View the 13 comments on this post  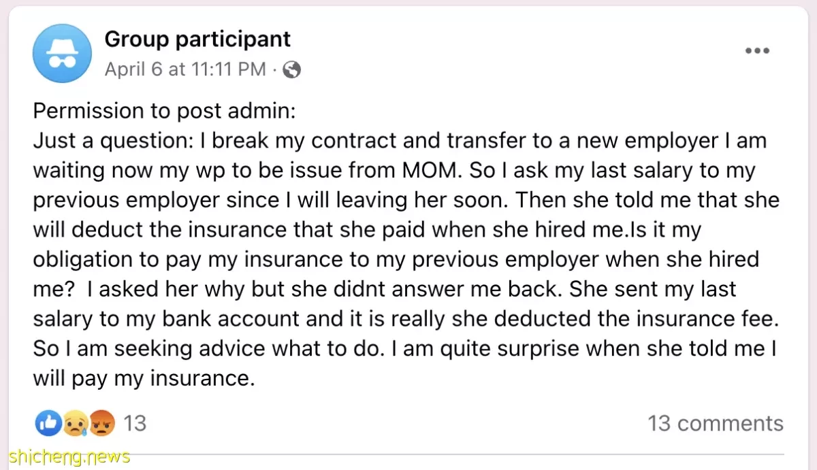coord(716,423)
